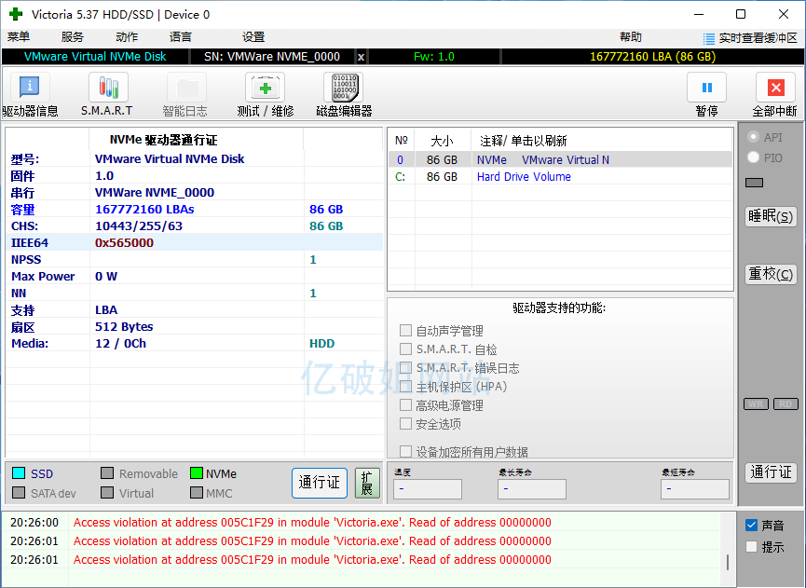
Task: Click the 实时查看缓冲区 list icon
Action: coord(710,38)
